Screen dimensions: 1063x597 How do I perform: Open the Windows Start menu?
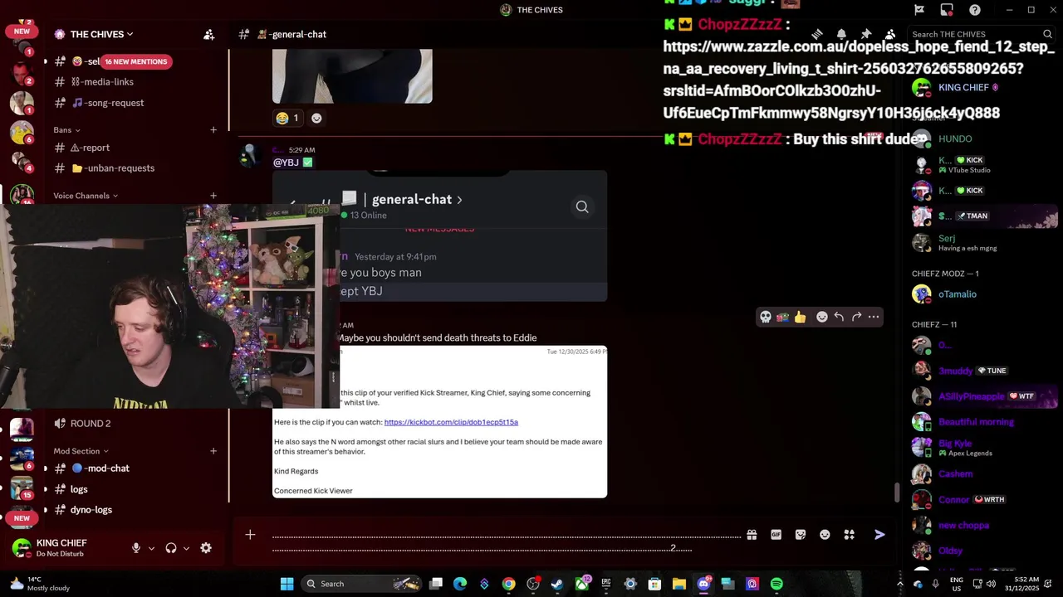point(287,584)
